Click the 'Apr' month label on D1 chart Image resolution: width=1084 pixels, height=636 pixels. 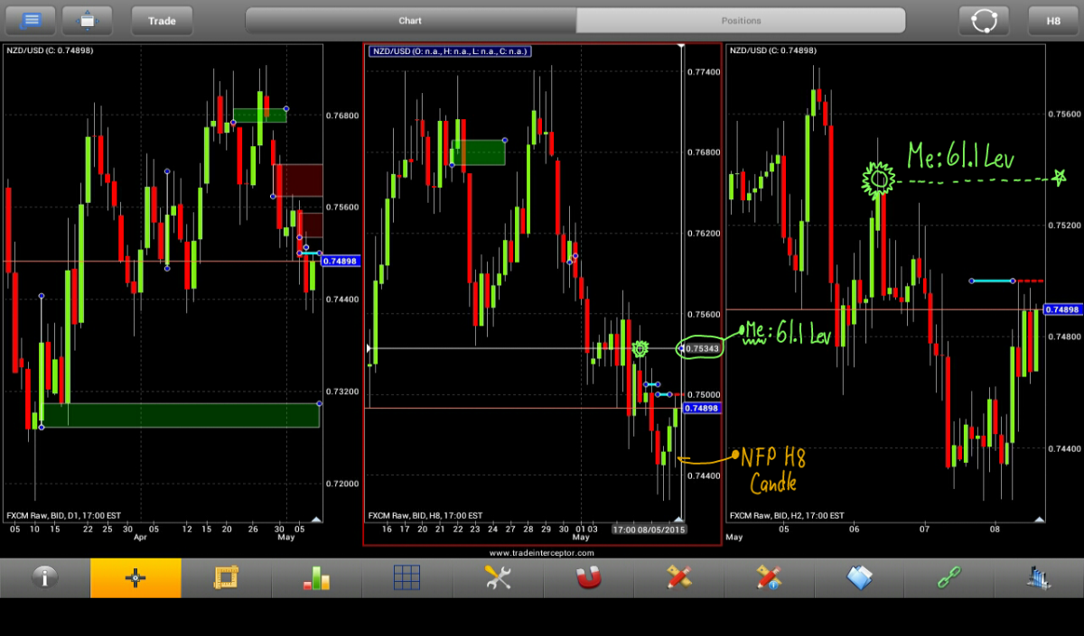pos(140,537)
